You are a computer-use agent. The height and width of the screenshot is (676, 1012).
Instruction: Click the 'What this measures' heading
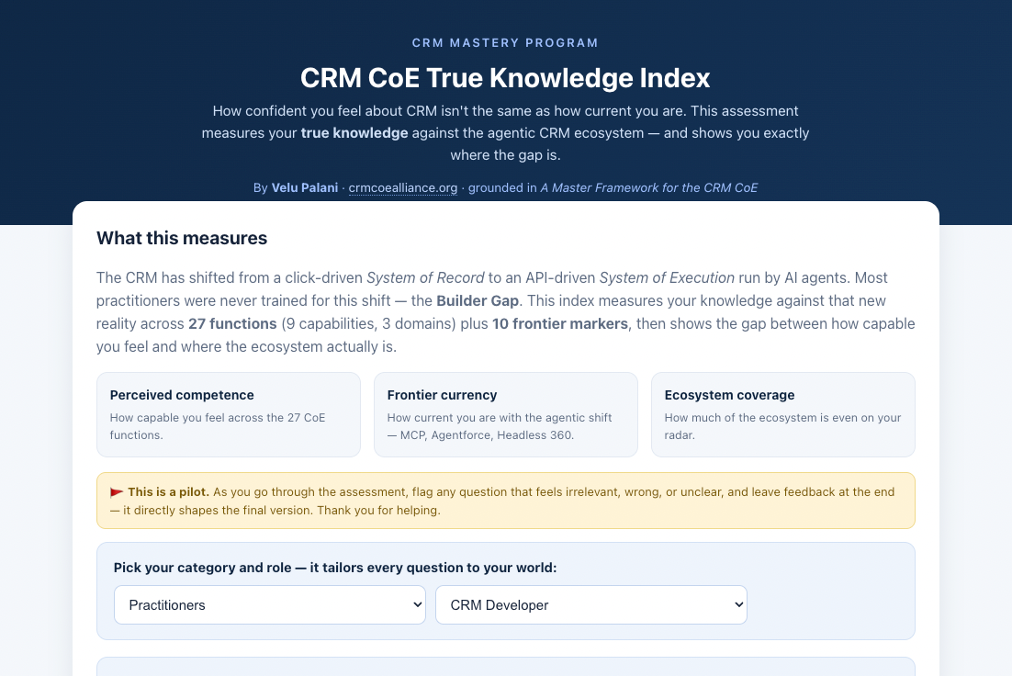[x=182, y=238]
